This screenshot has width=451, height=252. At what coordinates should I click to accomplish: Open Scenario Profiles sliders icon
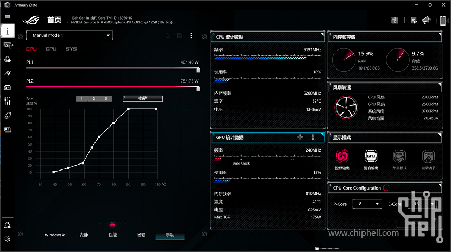pos(8,101)
